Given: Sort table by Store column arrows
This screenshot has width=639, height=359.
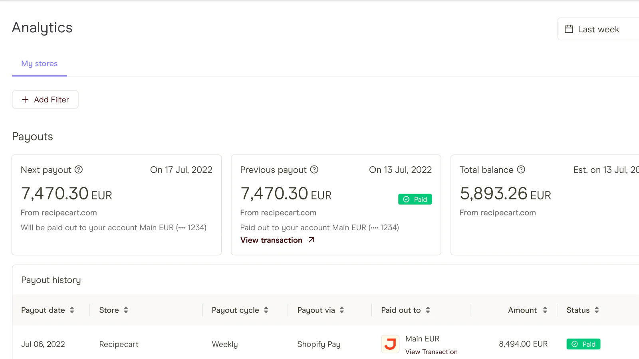Looking at the screenshot, I should (126, 310).
